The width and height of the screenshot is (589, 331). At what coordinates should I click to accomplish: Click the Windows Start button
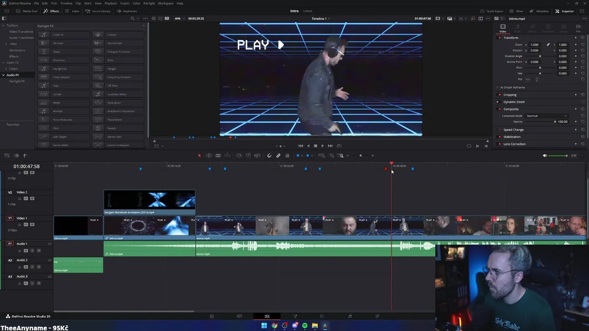[x=264, y=325]
